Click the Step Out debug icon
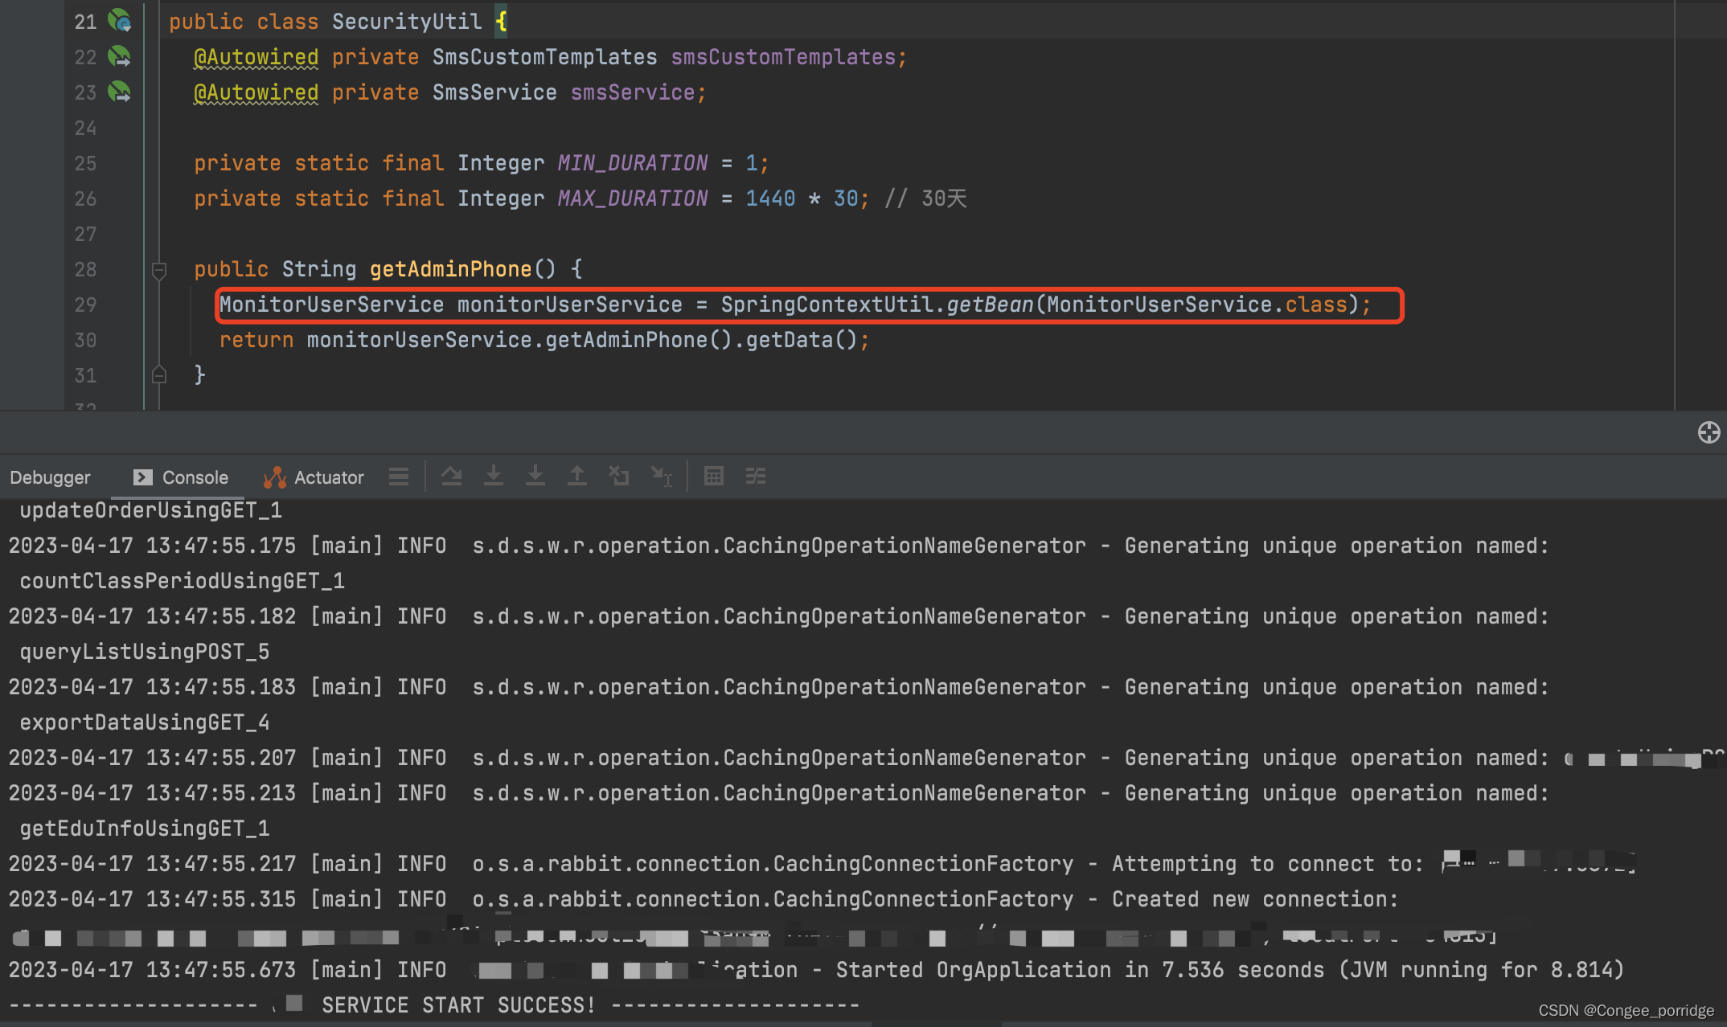The height and width of the screenshot is (1027, 1727). (577, 477)
